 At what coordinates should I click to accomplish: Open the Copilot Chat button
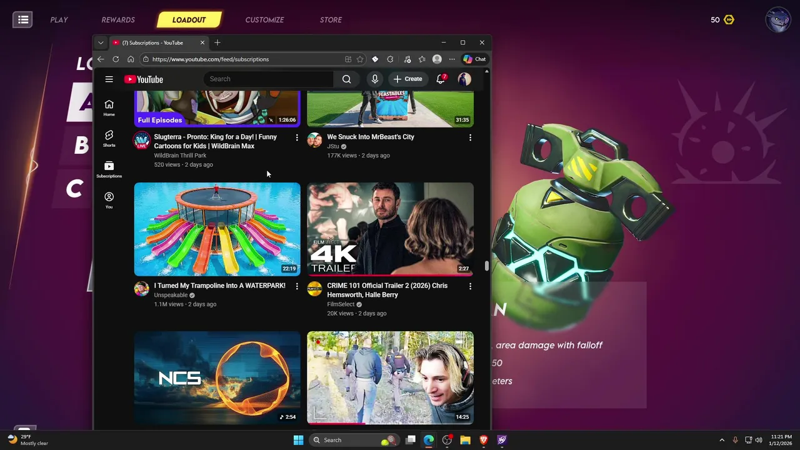474,59
